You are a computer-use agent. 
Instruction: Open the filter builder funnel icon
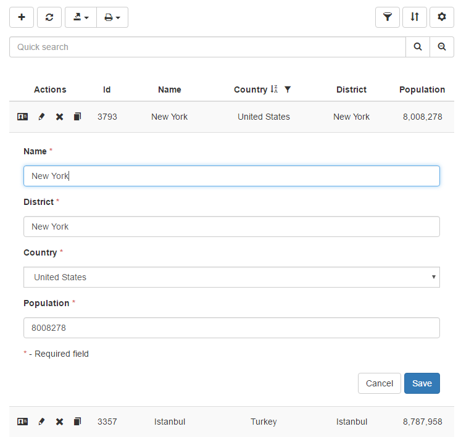[387, 17]
